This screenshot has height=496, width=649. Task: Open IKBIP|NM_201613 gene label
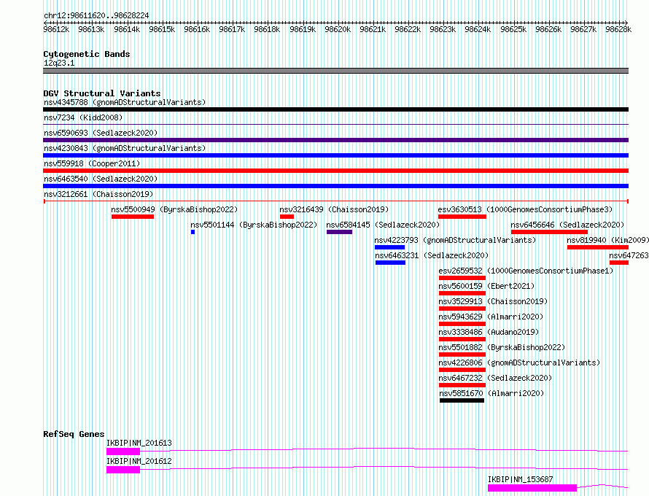coord(139,443)
